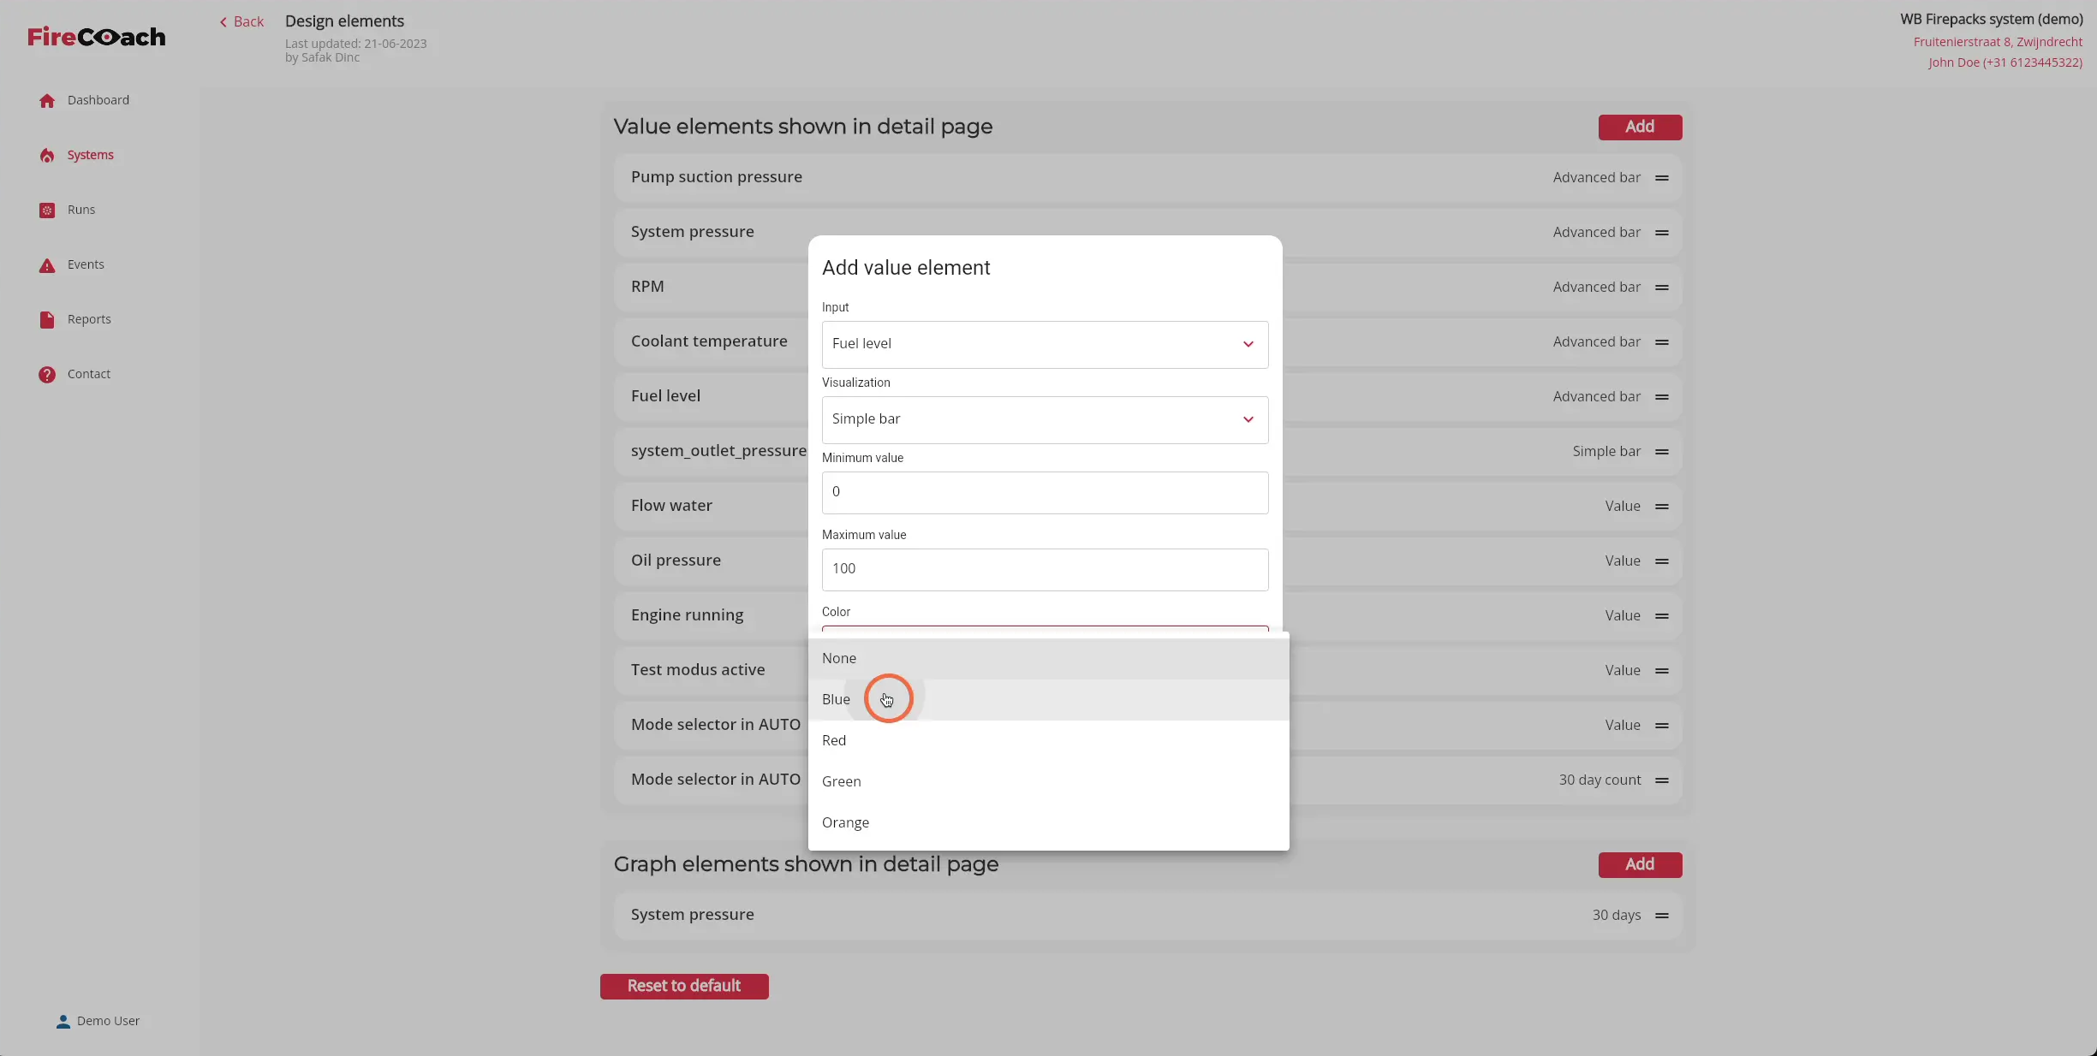
Task: Click the Demo User profile icon
Action: tap(63, 1022)
